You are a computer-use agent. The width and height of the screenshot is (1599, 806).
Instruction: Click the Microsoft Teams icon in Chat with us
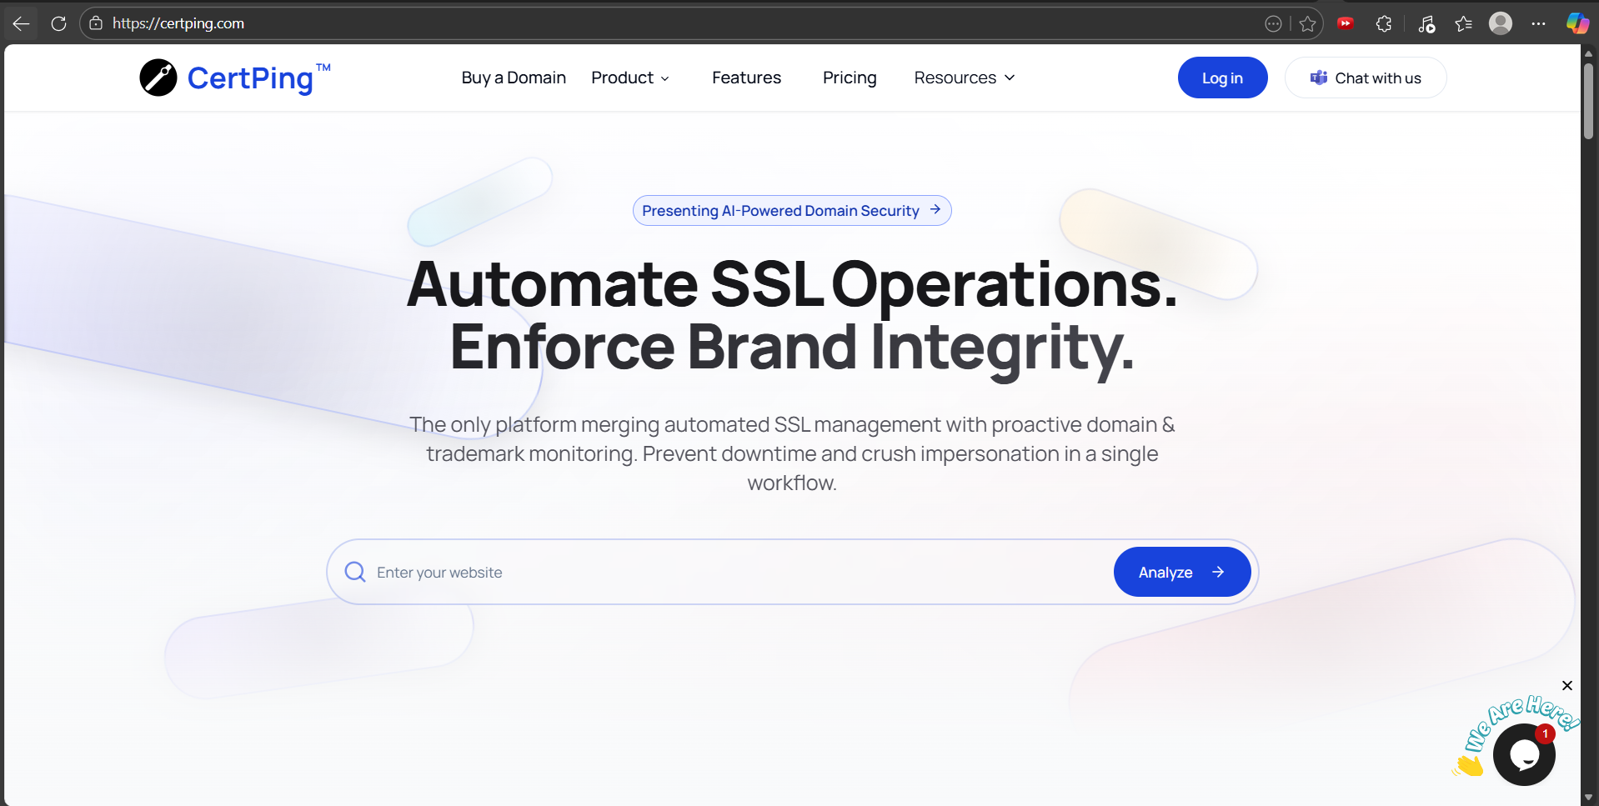coord(1319,78)
